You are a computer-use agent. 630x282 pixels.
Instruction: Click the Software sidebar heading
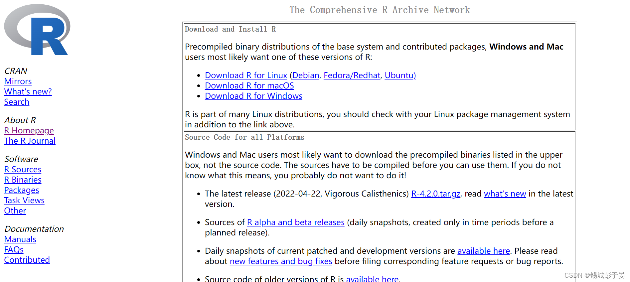coord(21,159)
